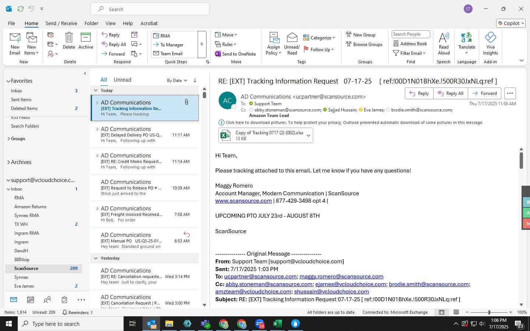Expand the Archives folder
This screenshot has width=530, height=331.
pos(8,162)
